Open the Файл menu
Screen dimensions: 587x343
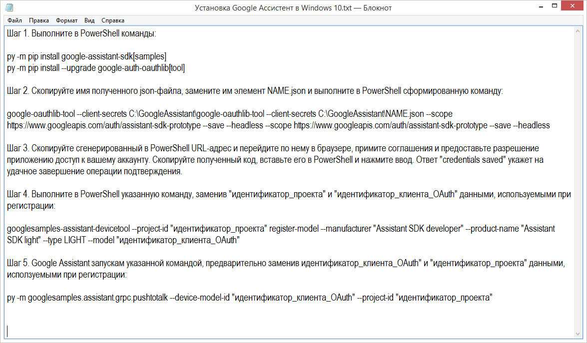[x=14, y=20]
